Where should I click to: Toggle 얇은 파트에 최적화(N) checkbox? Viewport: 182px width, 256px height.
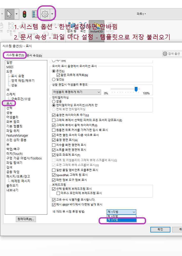point(58,75)
